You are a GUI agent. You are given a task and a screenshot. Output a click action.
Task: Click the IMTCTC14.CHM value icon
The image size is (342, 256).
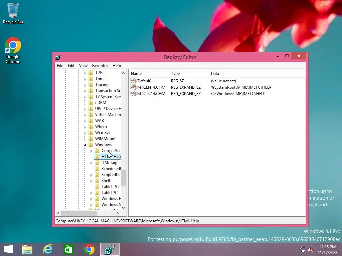click(x=133, y=93)
